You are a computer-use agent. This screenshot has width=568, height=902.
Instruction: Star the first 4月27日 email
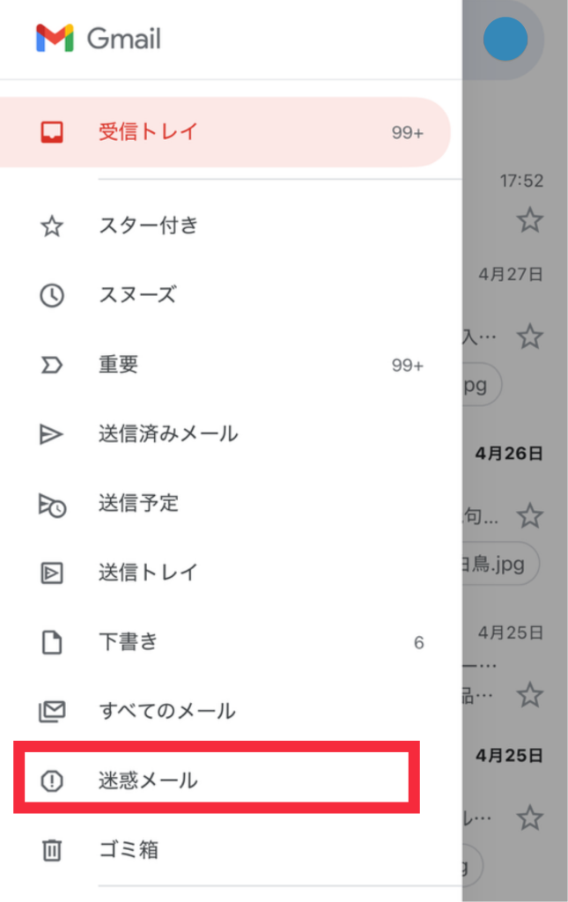pyautogui.click(x=529, y=336)
